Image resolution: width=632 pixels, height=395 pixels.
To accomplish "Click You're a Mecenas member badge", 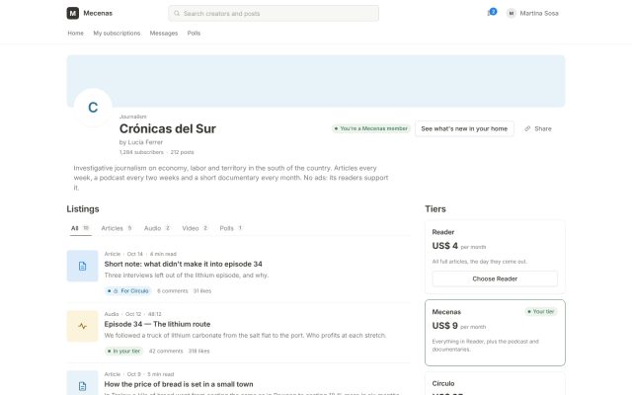I will (371, 128).
